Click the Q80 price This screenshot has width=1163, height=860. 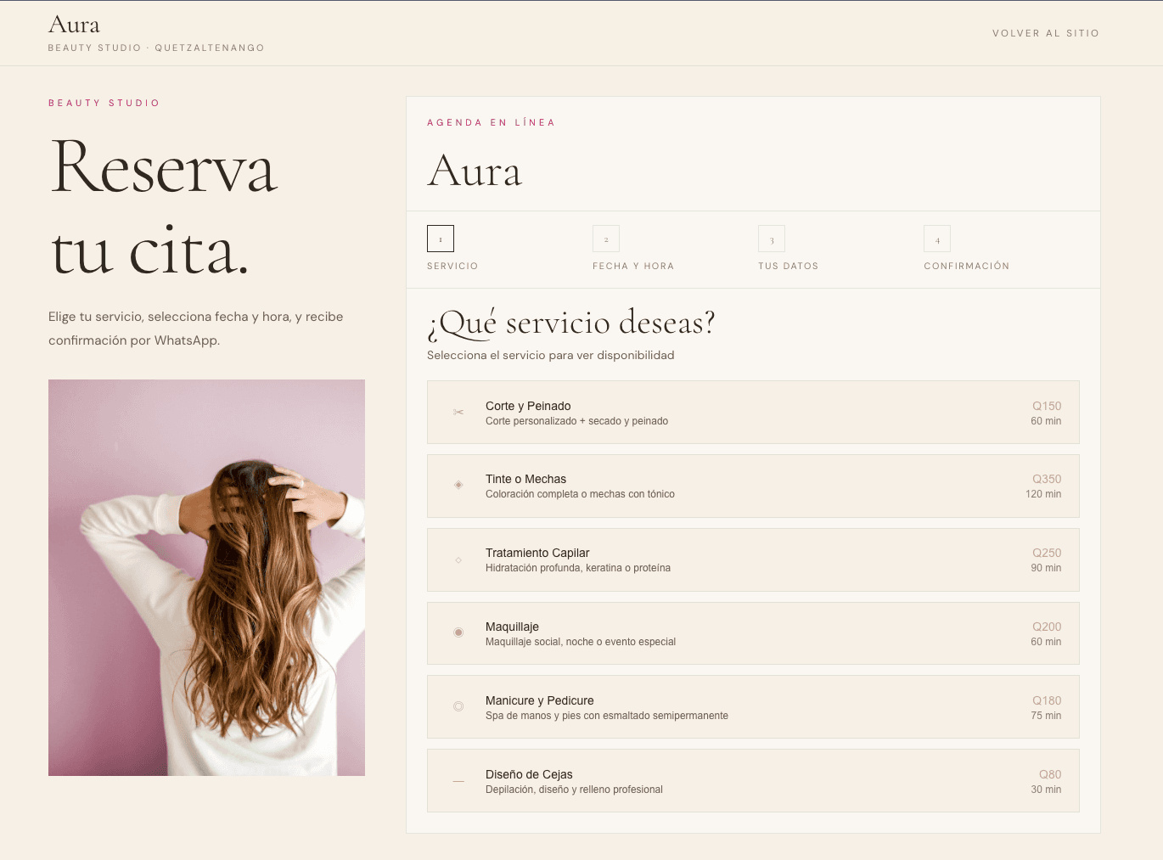(1050, 774)
